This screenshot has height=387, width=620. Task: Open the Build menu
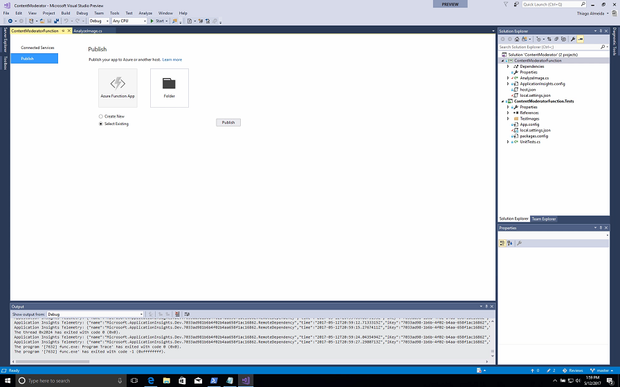66,13
